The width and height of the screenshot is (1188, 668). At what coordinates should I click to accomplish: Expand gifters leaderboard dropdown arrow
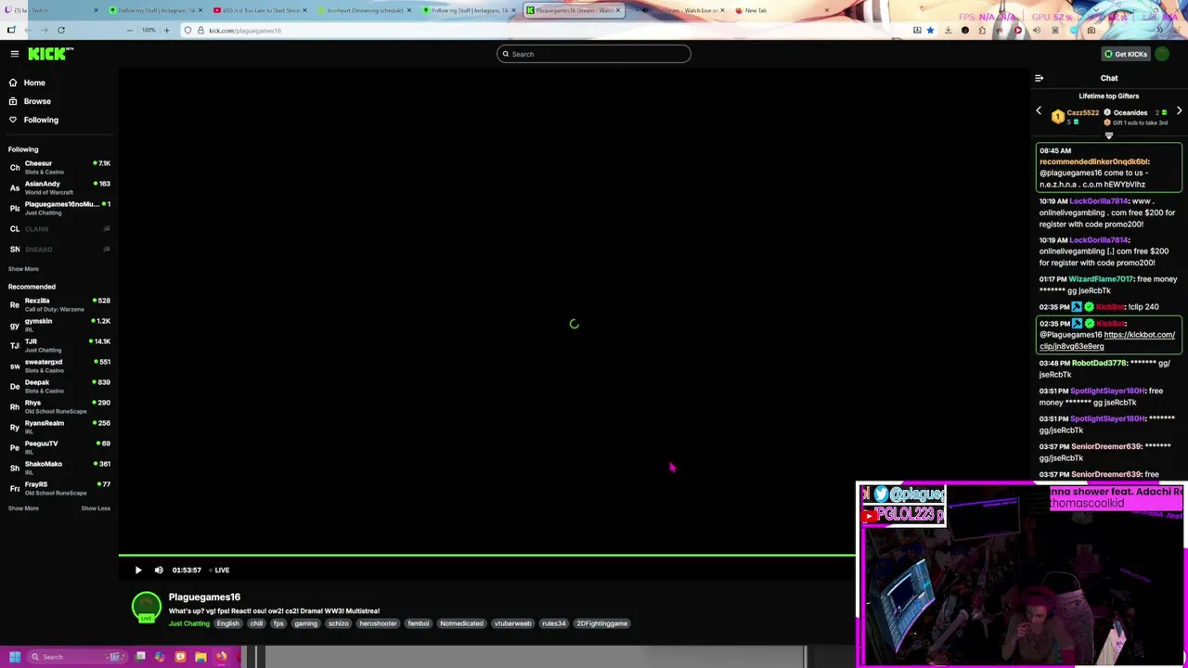[x=1108, y=135]
